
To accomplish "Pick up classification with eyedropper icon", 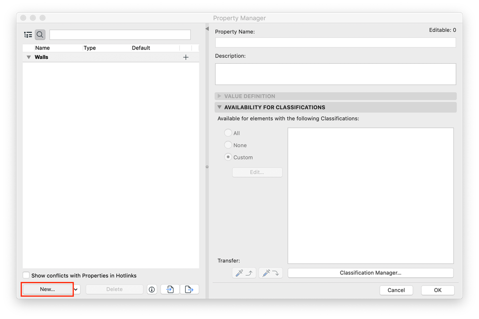I will tap(244, 273).
